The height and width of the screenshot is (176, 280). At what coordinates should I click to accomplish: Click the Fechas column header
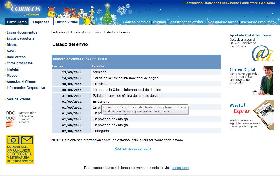coord(71,66)
